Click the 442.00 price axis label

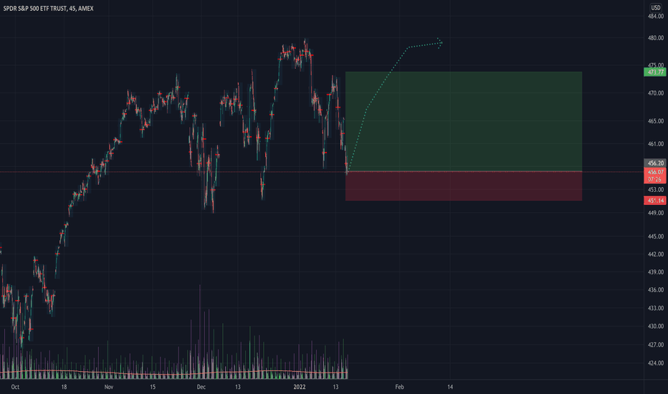[656, 254]
